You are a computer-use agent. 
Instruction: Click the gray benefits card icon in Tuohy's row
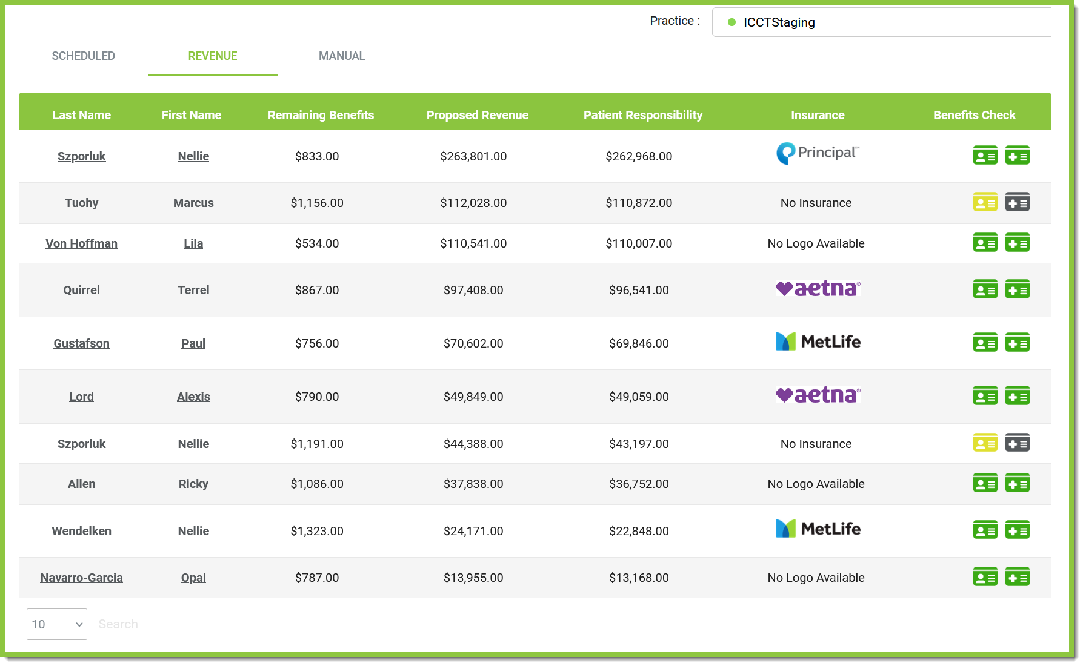point(1018,202)
